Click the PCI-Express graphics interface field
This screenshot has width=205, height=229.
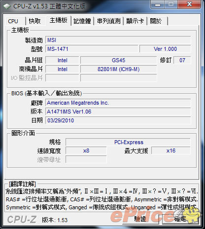(x=128, y=142)
